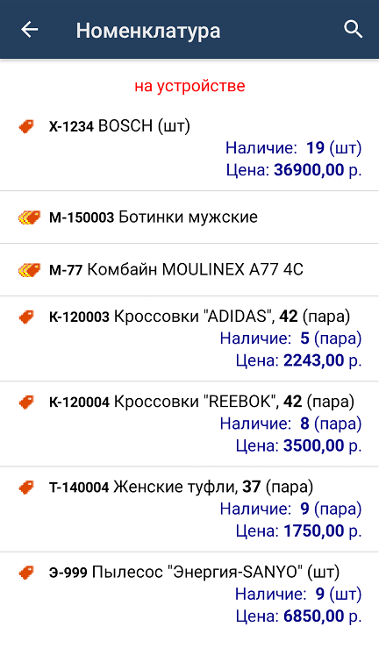Tap the stacked tags icon for M-77 Комбайн

click(29, 270)
